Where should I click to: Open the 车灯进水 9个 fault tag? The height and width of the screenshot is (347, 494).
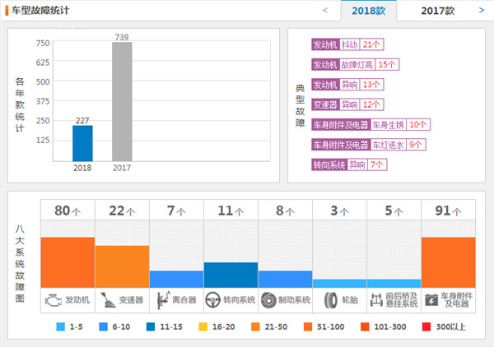[369, 145]
